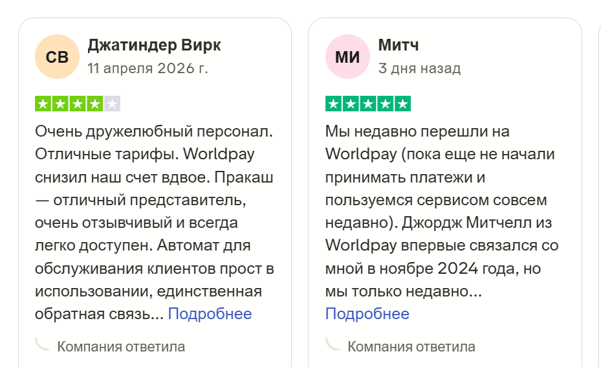Click the date 11 апреля 2026 г.

pos(148,68)
